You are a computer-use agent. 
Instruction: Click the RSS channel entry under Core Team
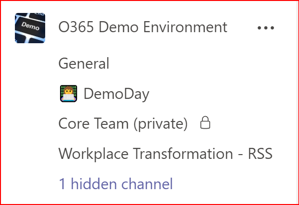coord(165,154)
